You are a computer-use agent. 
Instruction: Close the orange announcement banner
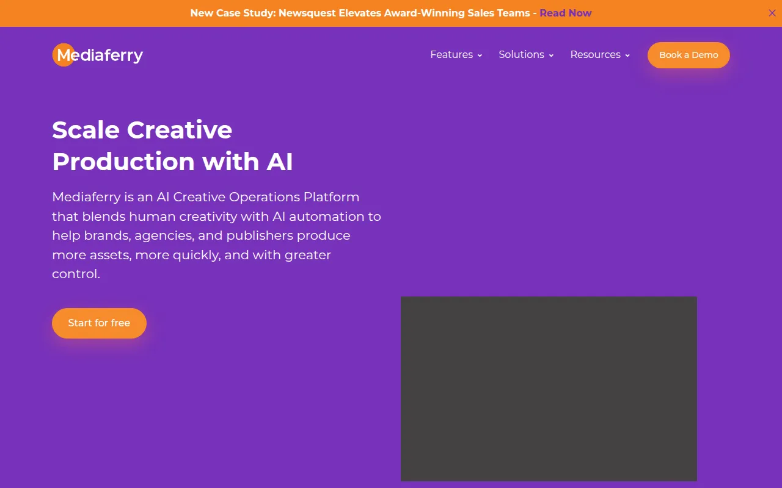tap(772, 13)
